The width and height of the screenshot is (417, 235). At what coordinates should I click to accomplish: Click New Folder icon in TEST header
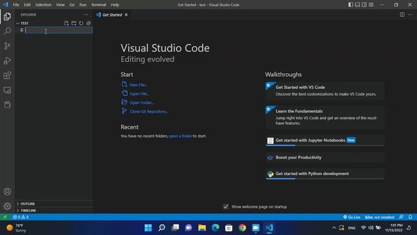coord(74,23)
